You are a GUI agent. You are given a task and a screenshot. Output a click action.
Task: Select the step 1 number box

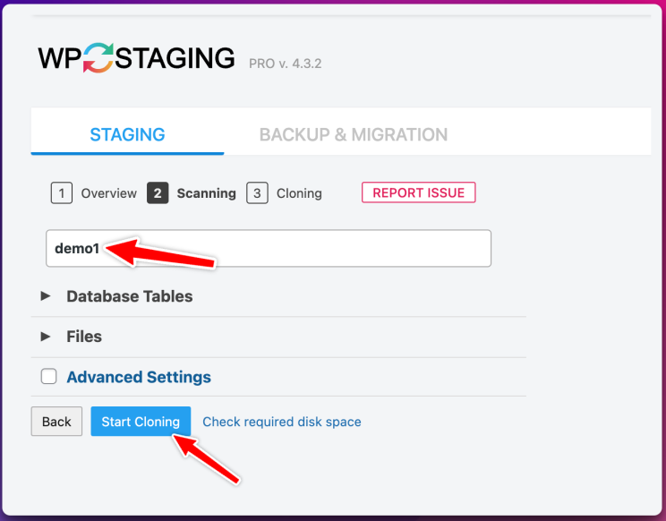(62, 193)
